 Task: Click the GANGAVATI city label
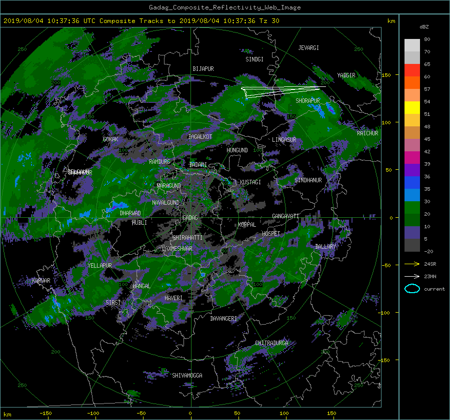pyautogui.click(x=285, y=216)
